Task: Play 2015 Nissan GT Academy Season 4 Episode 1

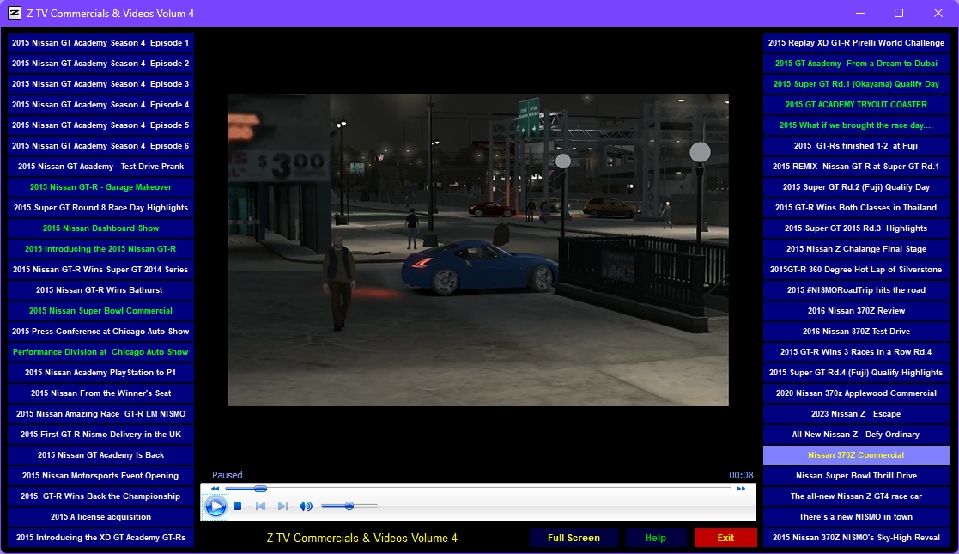Action: (101, 43)
